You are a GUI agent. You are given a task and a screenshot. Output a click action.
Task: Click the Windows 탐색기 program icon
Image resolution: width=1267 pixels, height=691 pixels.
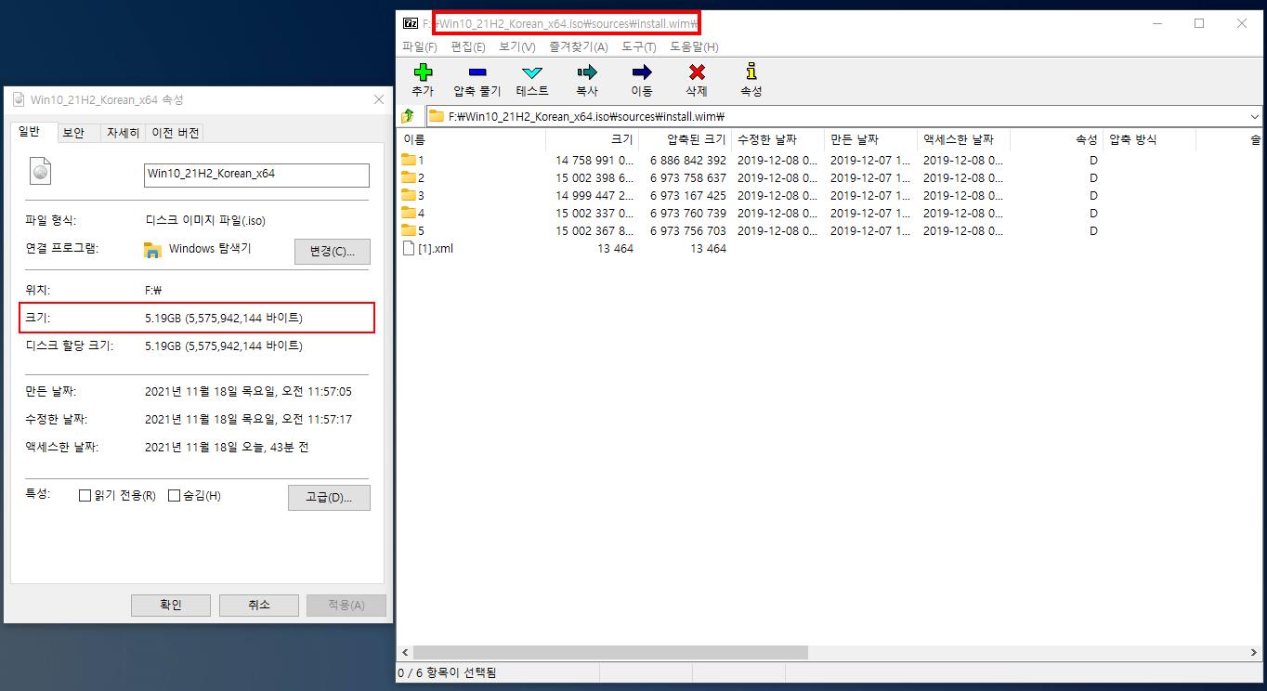click(153, 249)
